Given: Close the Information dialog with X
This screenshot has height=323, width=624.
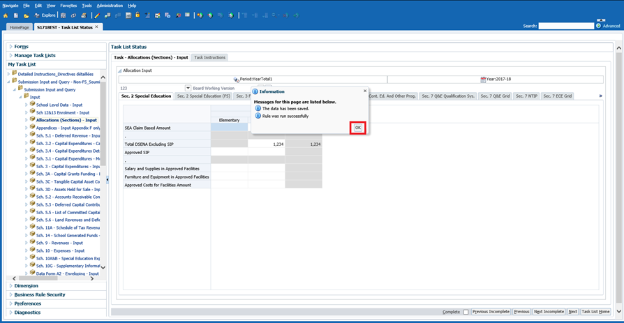Looking at the screenshot, I should (364, 91).
